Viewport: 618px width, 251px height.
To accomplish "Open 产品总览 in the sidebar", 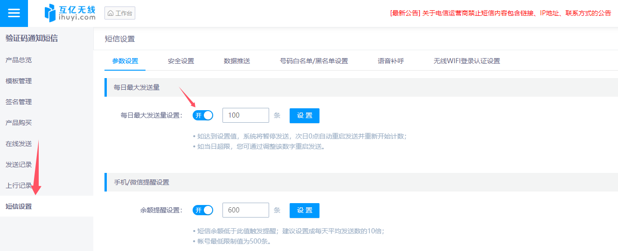I will pos(19,60).
